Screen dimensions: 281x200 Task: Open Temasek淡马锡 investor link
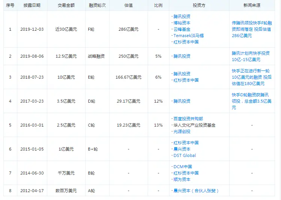[x=188, y=36]
